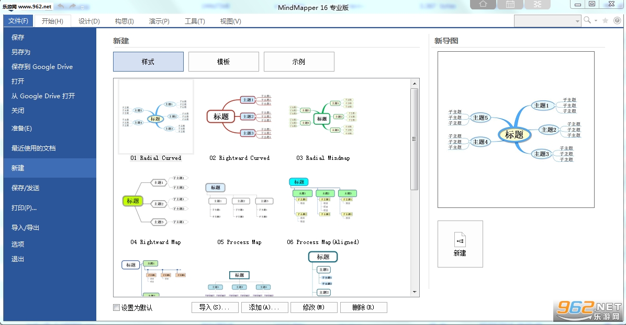Click the style list scroll down arrow
The height and width of the screenshot is (325, 626).
[x=415, y=292]
